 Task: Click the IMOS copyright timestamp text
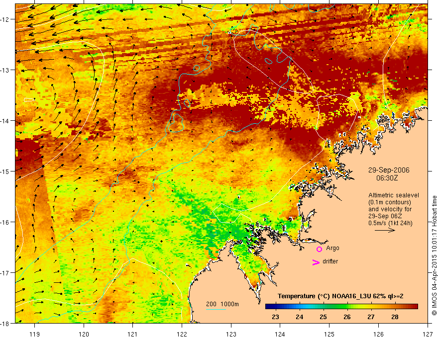click(x=434, y=255)
